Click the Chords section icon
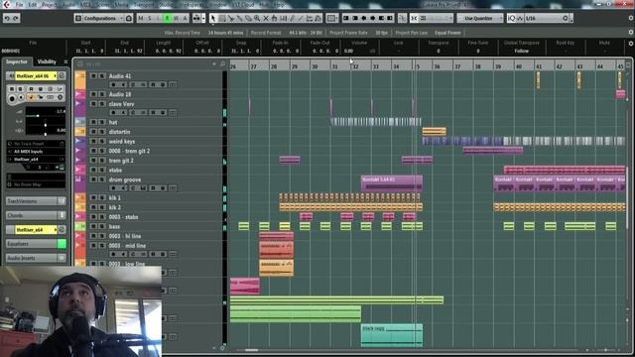The width and height of the screenshot is (635, 357). click(62, 215)
